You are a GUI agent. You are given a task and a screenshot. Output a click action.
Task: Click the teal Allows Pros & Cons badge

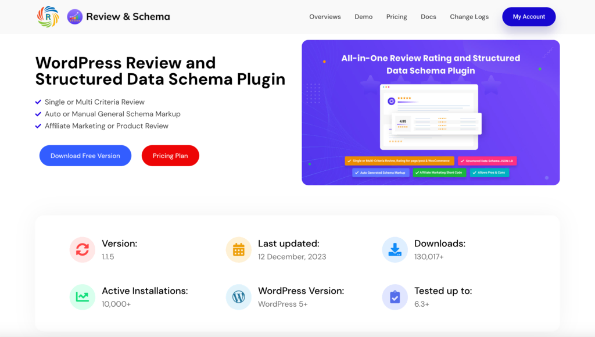click(489, 173)
